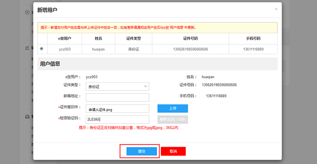
Task: Click the 证件类型 column header
Action: click(133, 39)
